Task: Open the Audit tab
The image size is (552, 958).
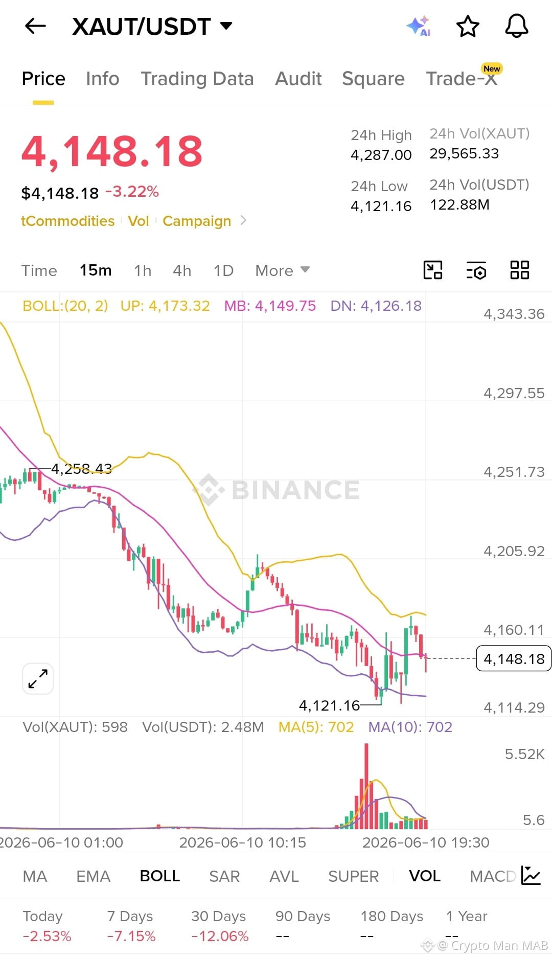Action: 298,79
